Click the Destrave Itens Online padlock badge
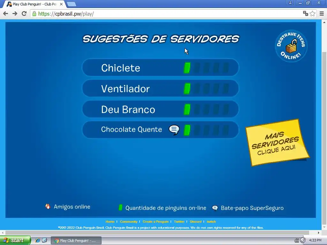This screenshot has height=245, width=327. click(291, 46)
